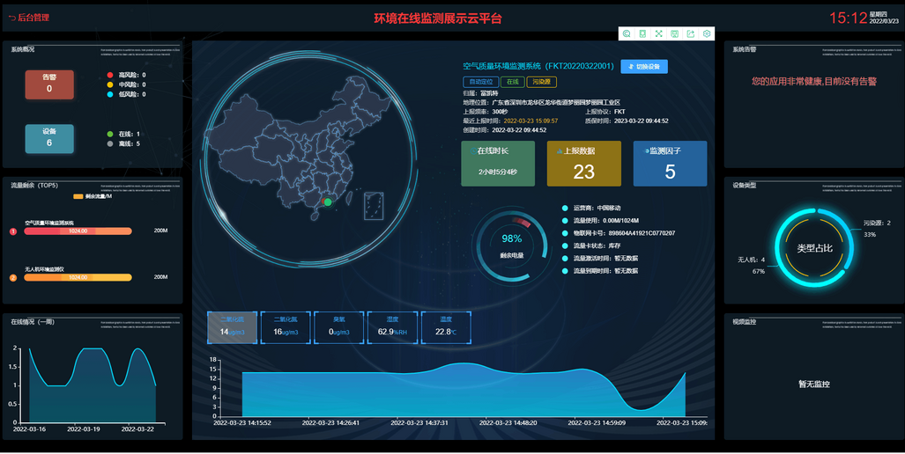Click the fullscreen expand arrows icon
This screenshot has width=905, height=454.
[658, 33]
